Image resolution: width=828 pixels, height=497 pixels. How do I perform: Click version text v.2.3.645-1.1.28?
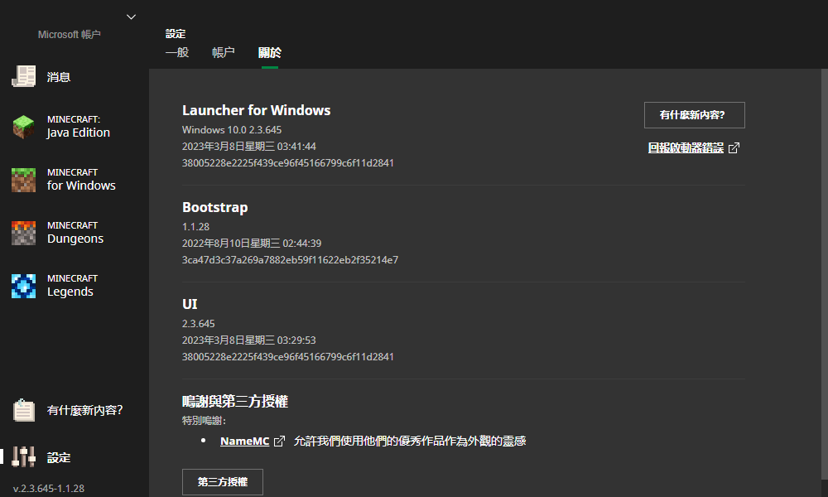(49, 489)
